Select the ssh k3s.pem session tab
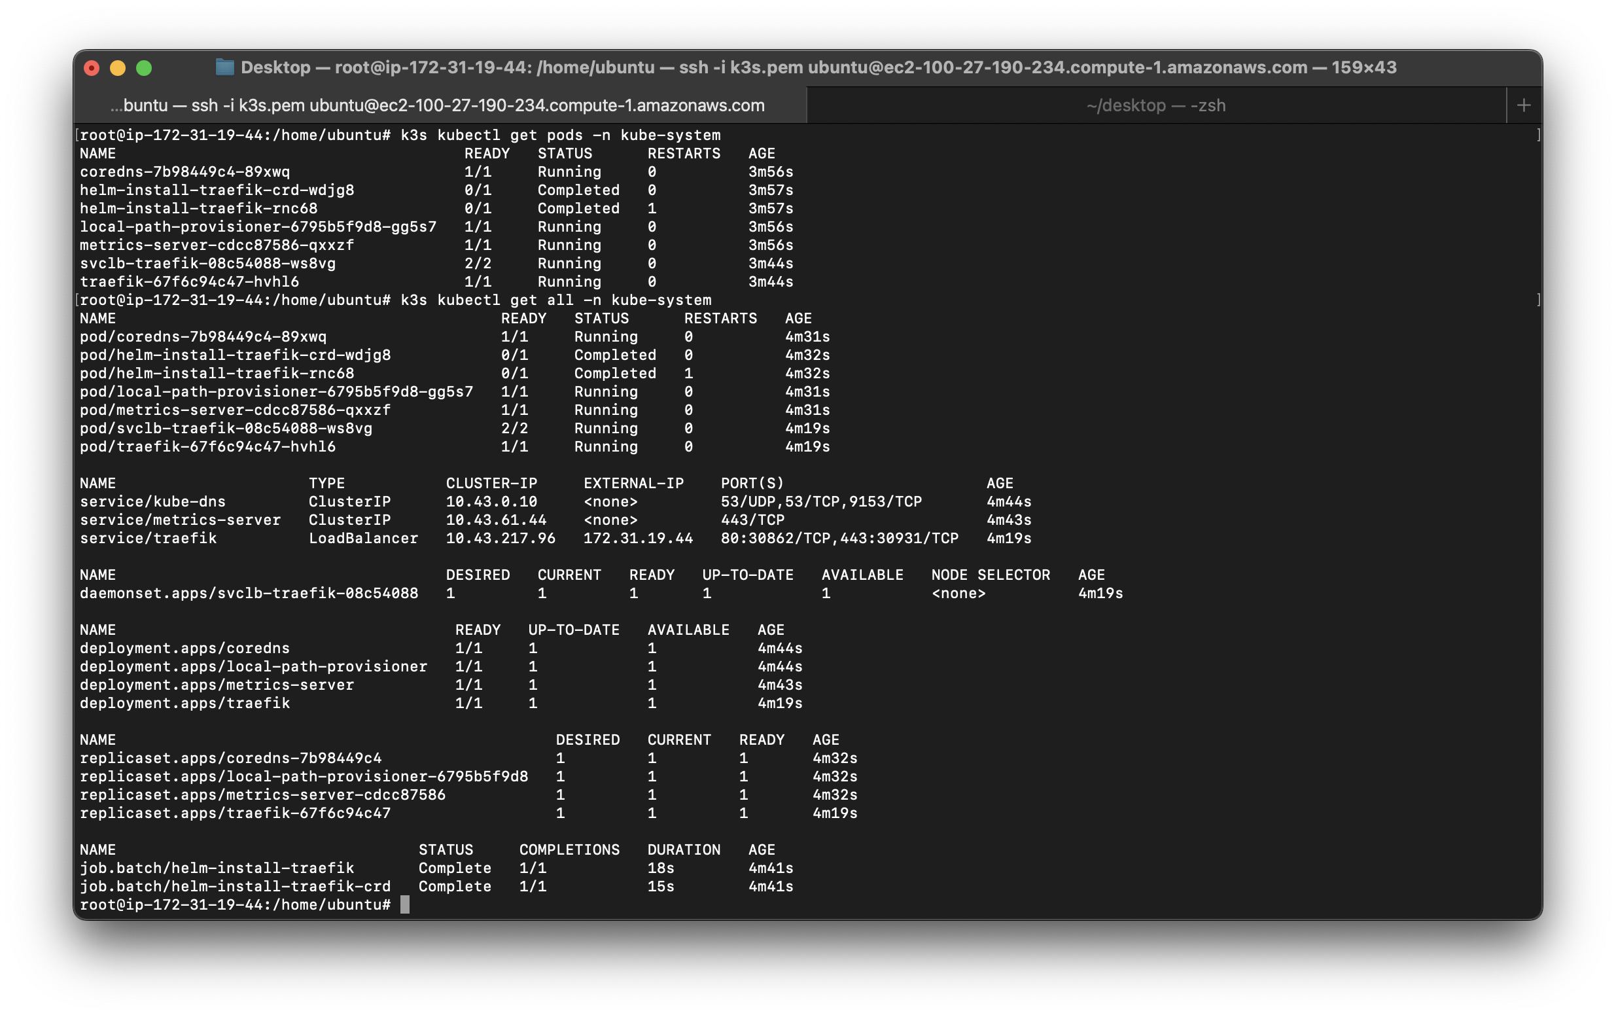Screen dimensions: 1616x1017 (x=436, y=105)
